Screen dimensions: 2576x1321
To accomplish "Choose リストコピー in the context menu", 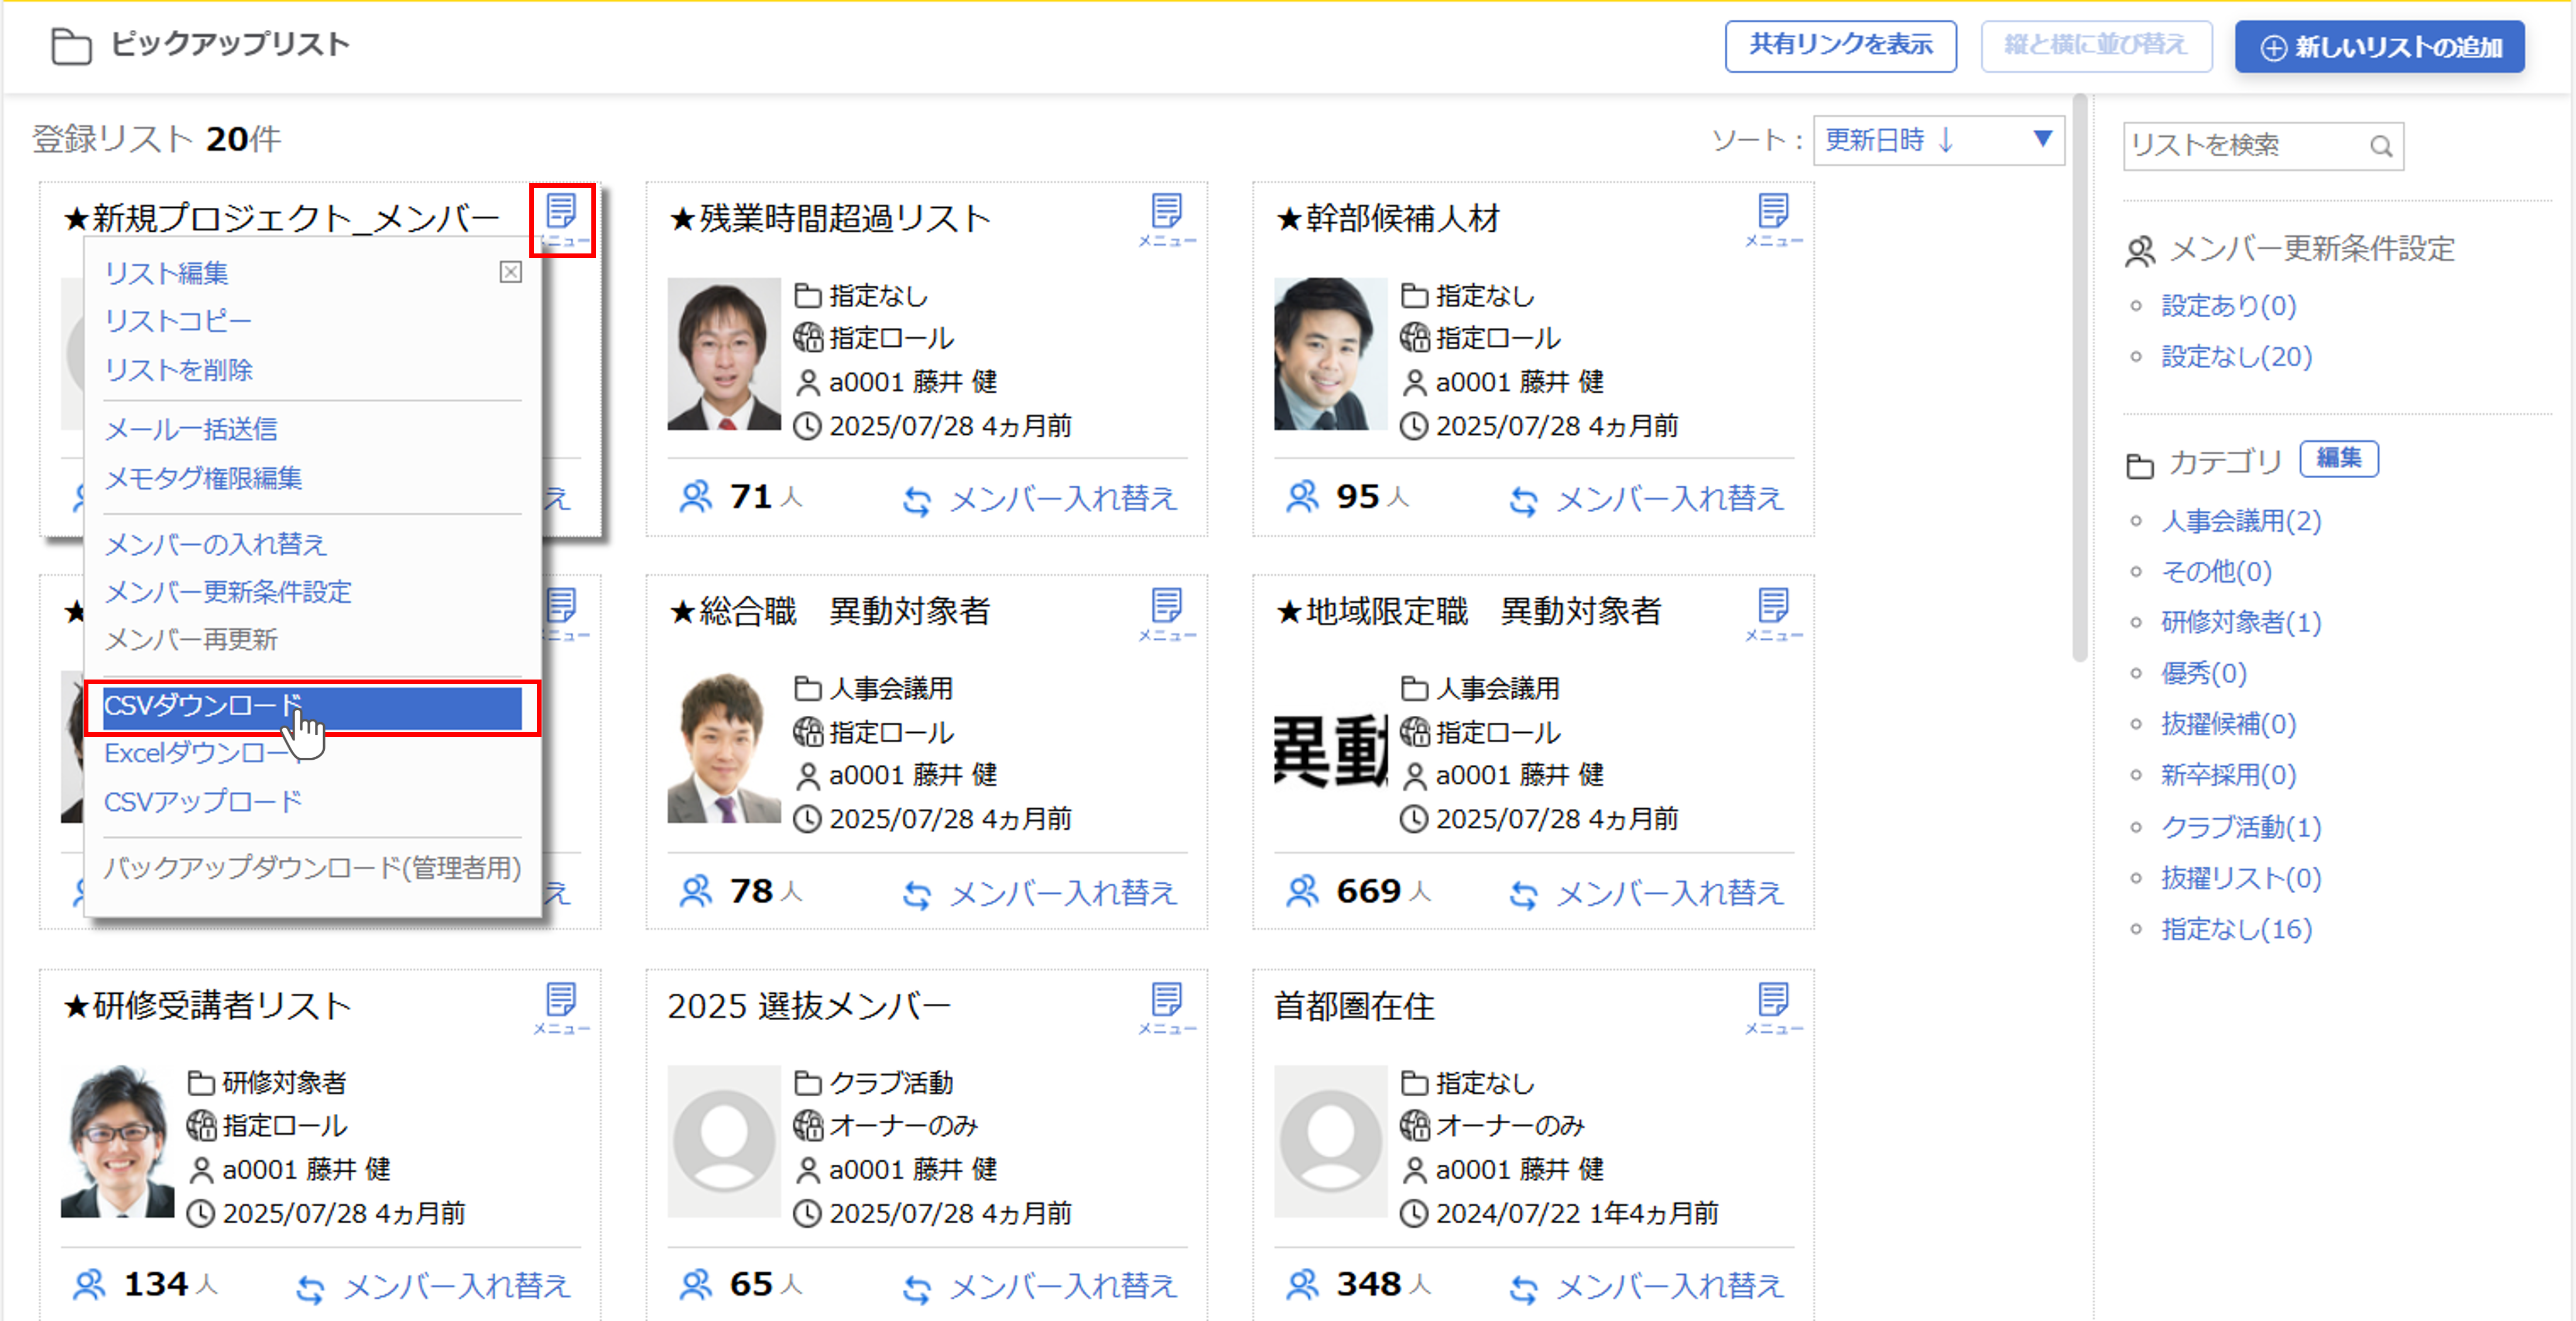I will coord(178,321).
